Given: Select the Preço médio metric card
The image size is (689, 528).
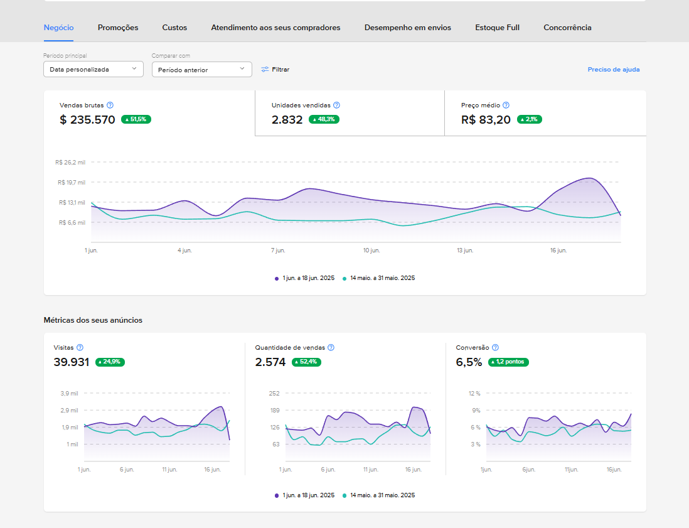Looking at the screenshot, I should click(x=545, y=113).
